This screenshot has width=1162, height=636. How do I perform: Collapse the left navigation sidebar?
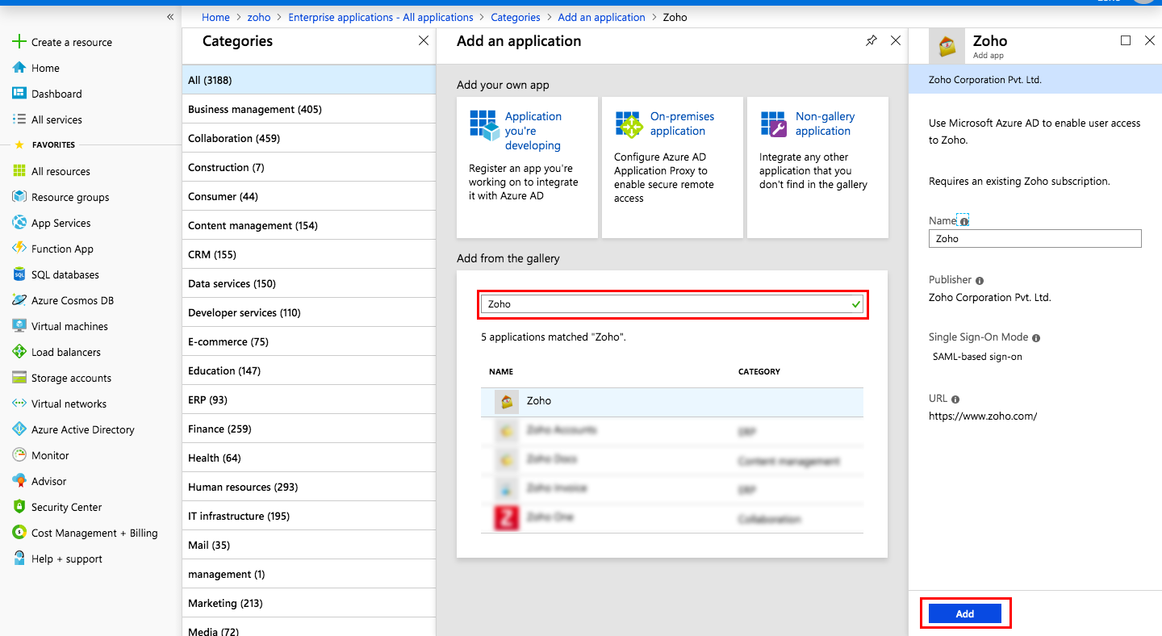[x=169, y=16]
